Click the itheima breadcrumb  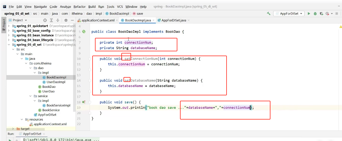click(76, 13)
